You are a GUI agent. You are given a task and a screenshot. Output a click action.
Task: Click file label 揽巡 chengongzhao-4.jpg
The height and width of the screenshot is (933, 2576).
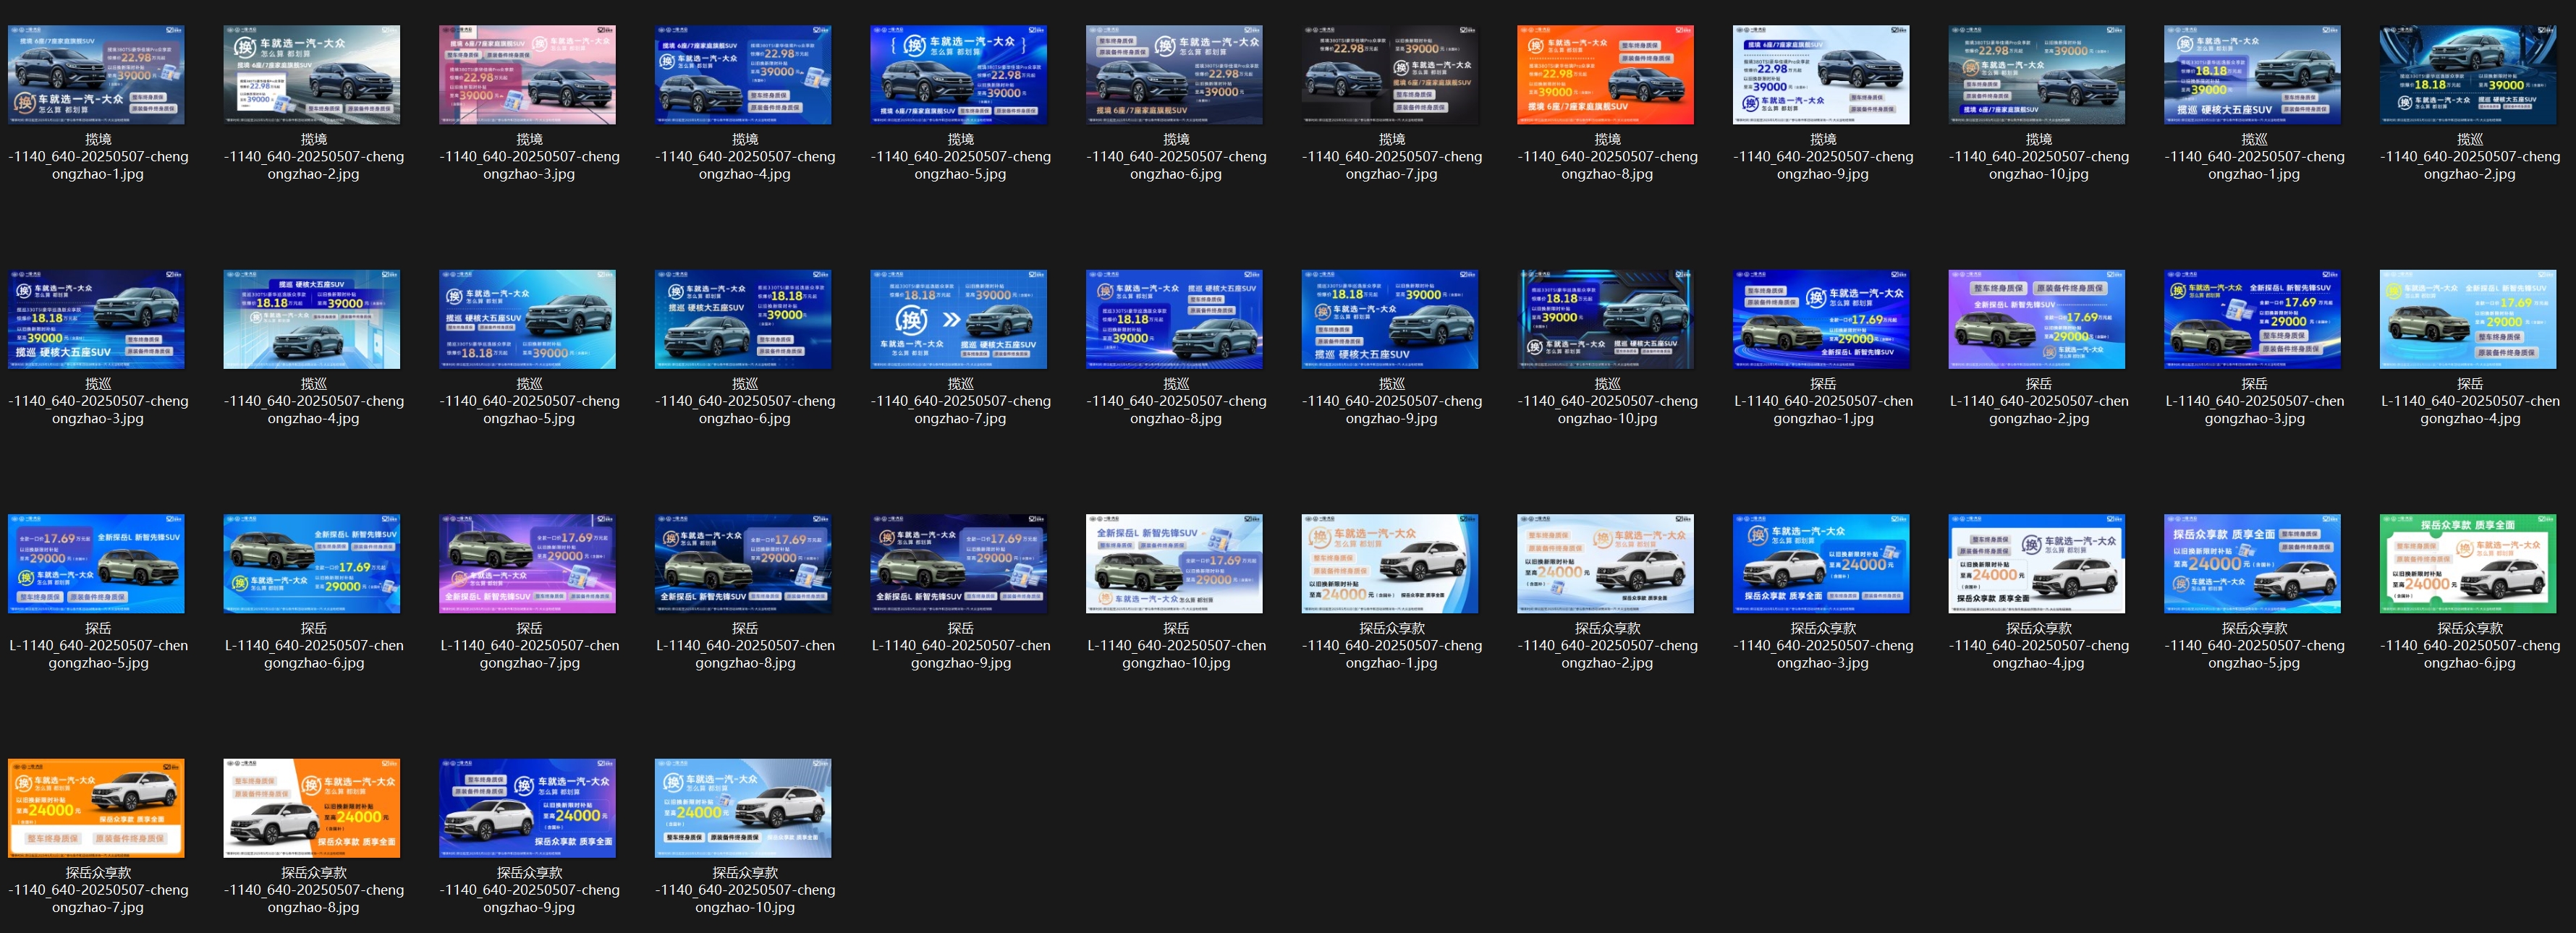pyautogui.click(x=314, y=401)
